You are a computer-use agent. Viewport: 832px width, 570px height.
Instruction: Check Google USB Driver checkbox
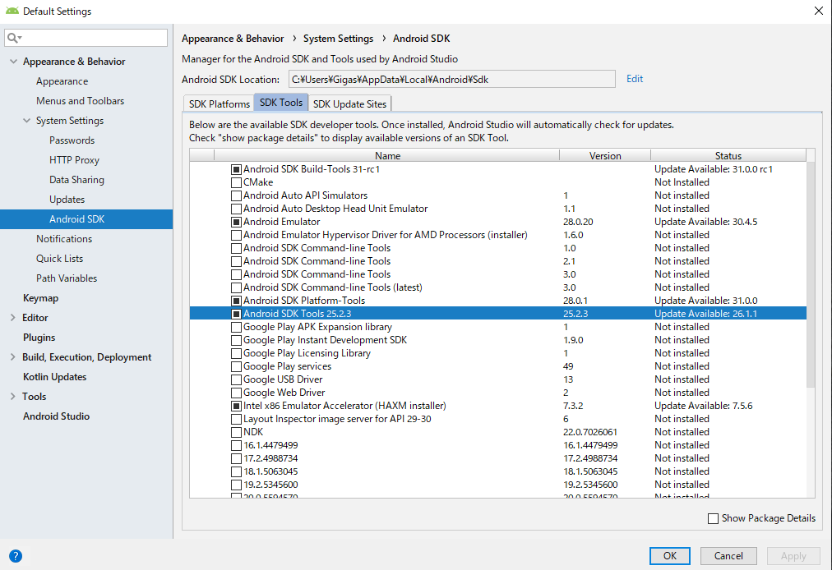pyautogui.click(x=236, y=379)
